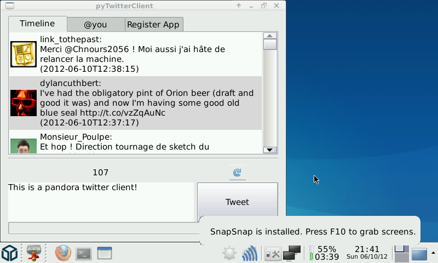
Task: Open the Pandora applications menu cube icon
Action: click(x=10, y=253)
